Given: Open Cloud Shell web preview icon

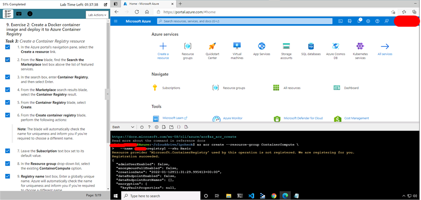Looking at the screenshot, I should point(186,127).
